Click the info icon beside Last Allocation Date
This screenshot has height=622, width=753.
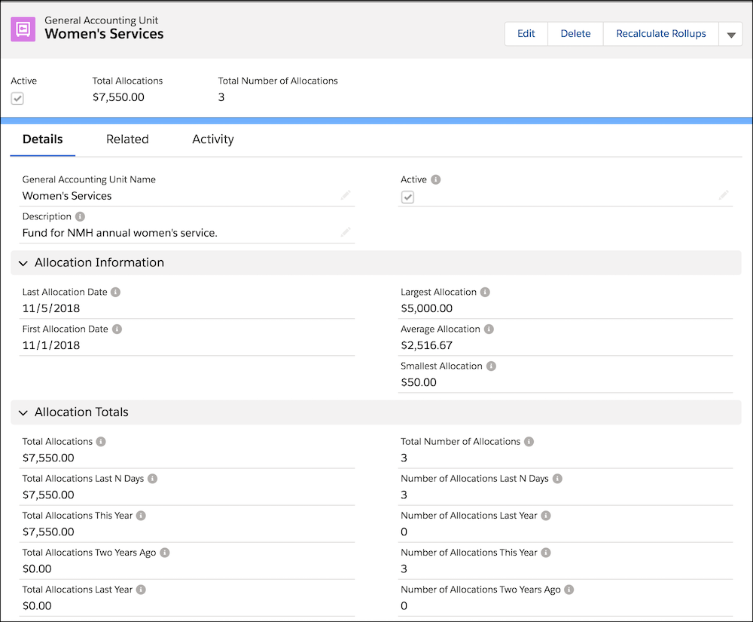pos(117,292)
